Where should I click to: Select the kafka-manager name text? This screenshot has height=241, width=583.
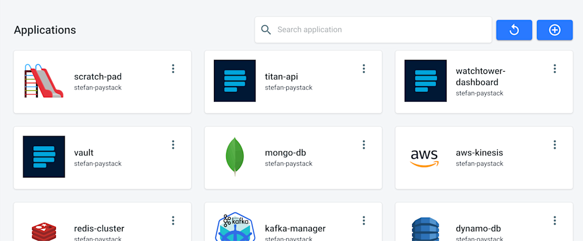pyautogui.click(x=295, y=228)
